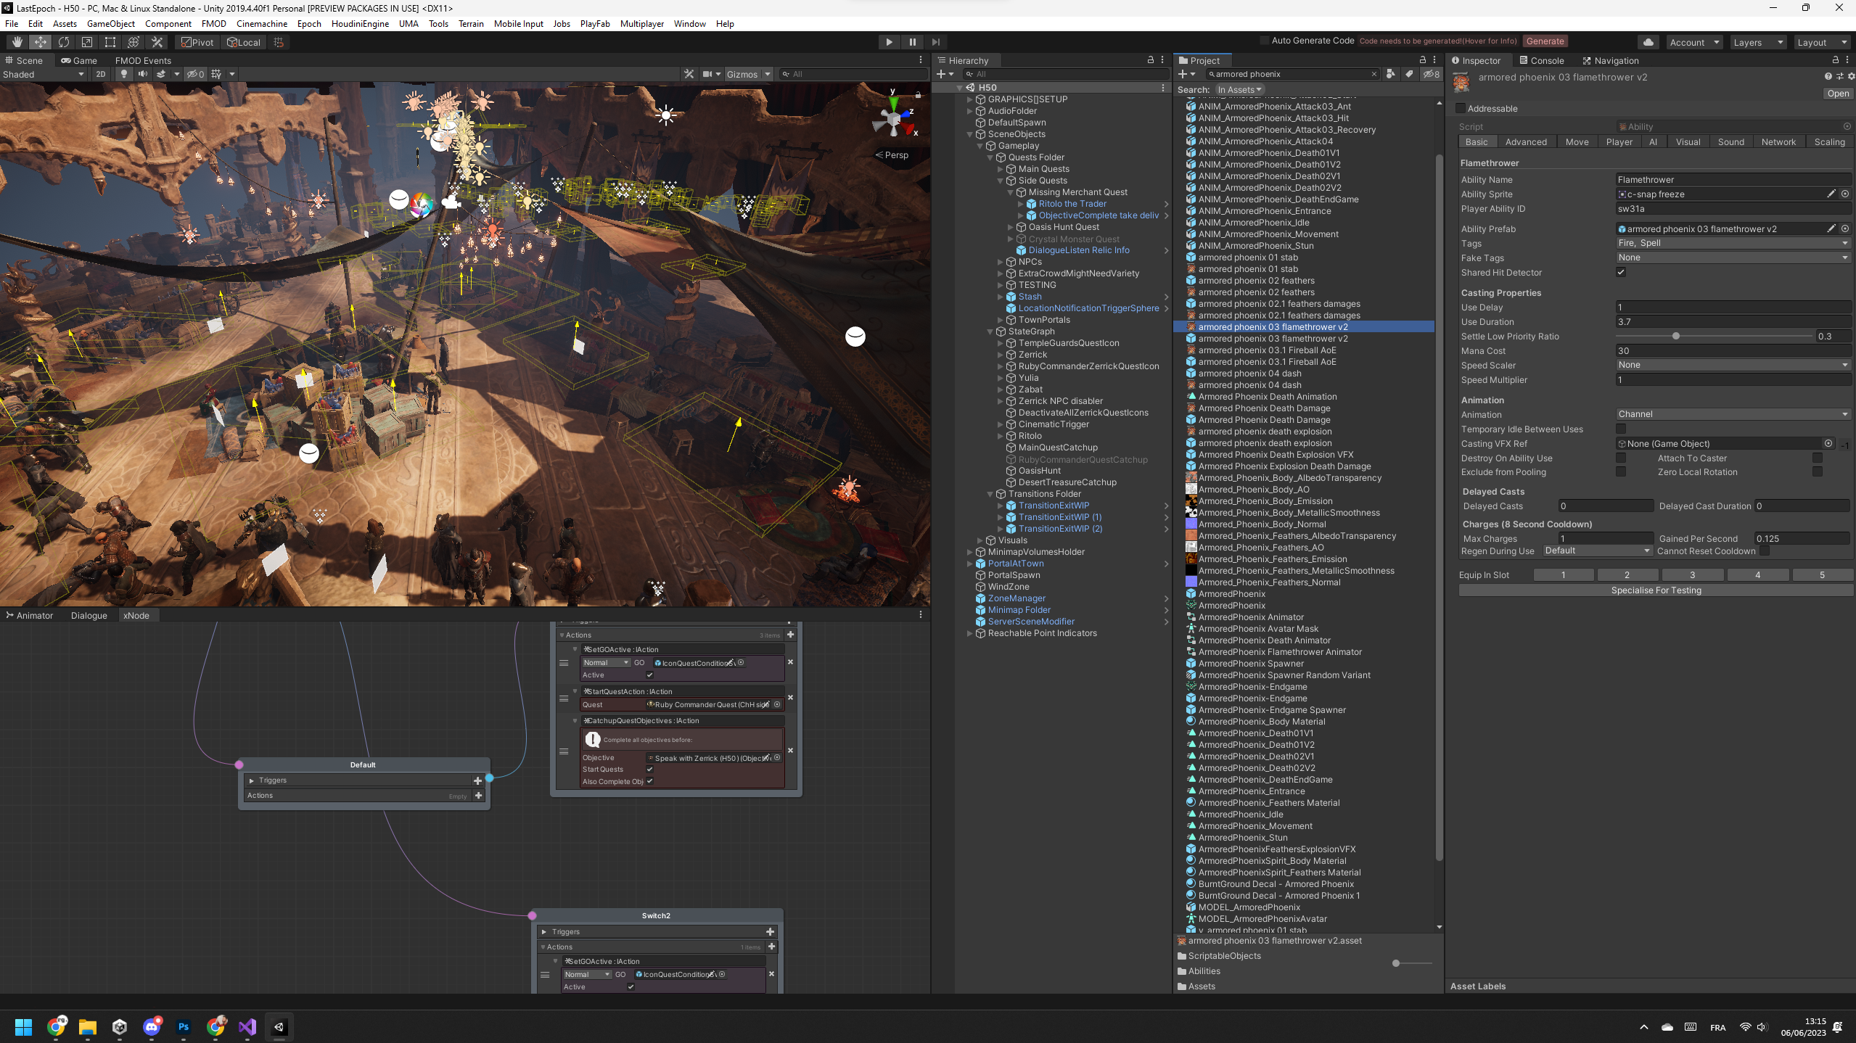The image size is (1856, 1043).
Task: Remove StartQuestAction entry
Action: coord(790,698)
